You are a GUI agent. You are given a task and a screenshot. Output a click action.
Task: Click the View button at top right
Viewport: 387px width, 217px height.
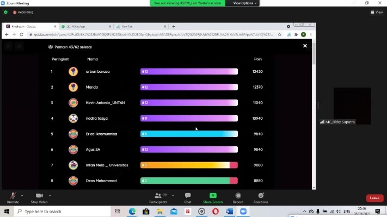[x=377, y=12]
